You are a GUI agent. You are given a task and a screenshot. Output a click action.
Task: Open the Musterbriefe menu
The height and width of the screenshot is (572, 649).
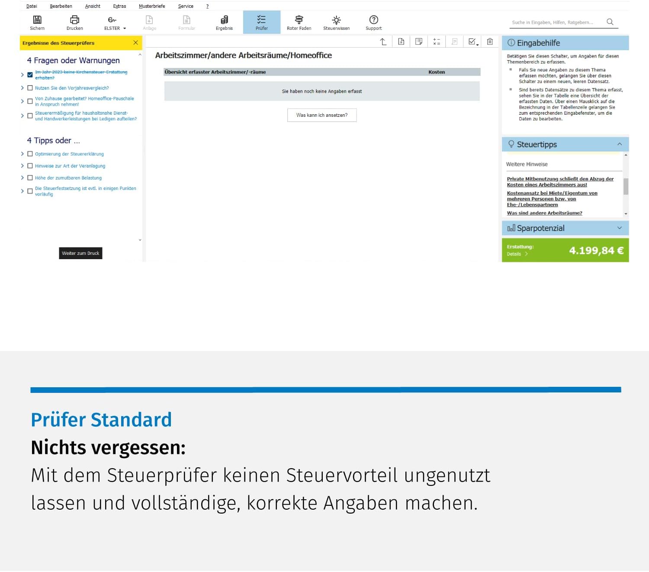pos(152,6)
